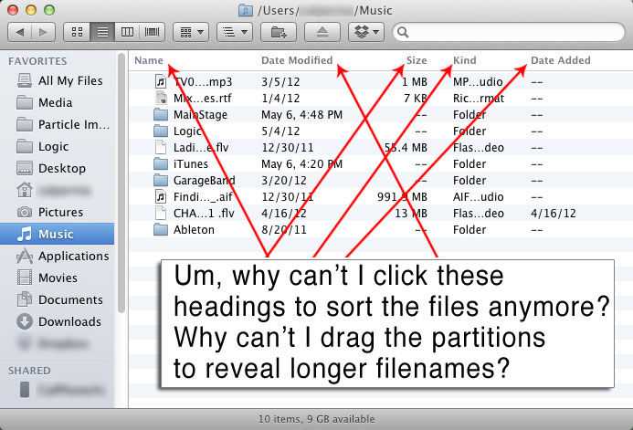The height and width of the screenshot is (430, 633).
Task: Select the Findi…_.aif audio file icon
Action: 161,197
